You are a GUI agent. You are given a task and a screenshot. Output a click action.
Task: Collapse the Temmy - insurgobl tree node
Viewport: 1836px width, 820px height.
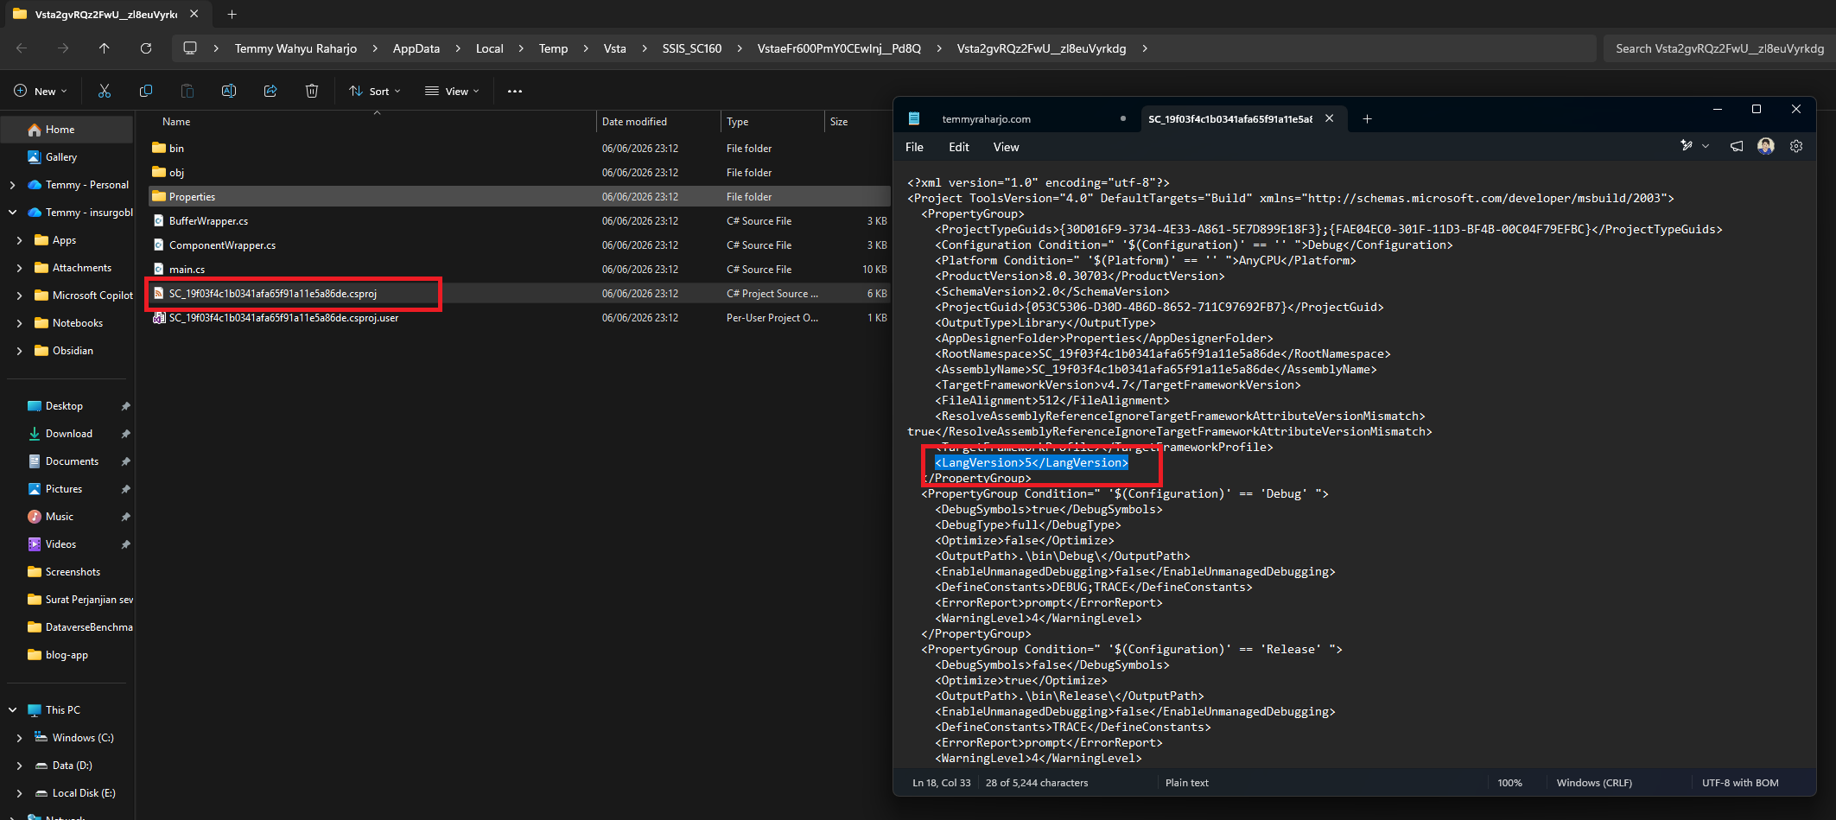tap(12, 213)
